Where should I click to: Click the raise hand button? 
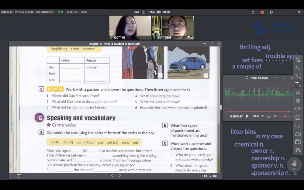coord(294,163)
